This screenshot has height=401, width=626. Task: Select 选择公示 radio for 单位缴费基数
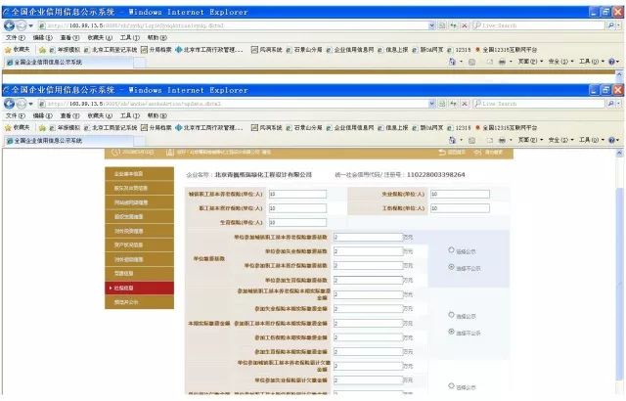point(449,250)
